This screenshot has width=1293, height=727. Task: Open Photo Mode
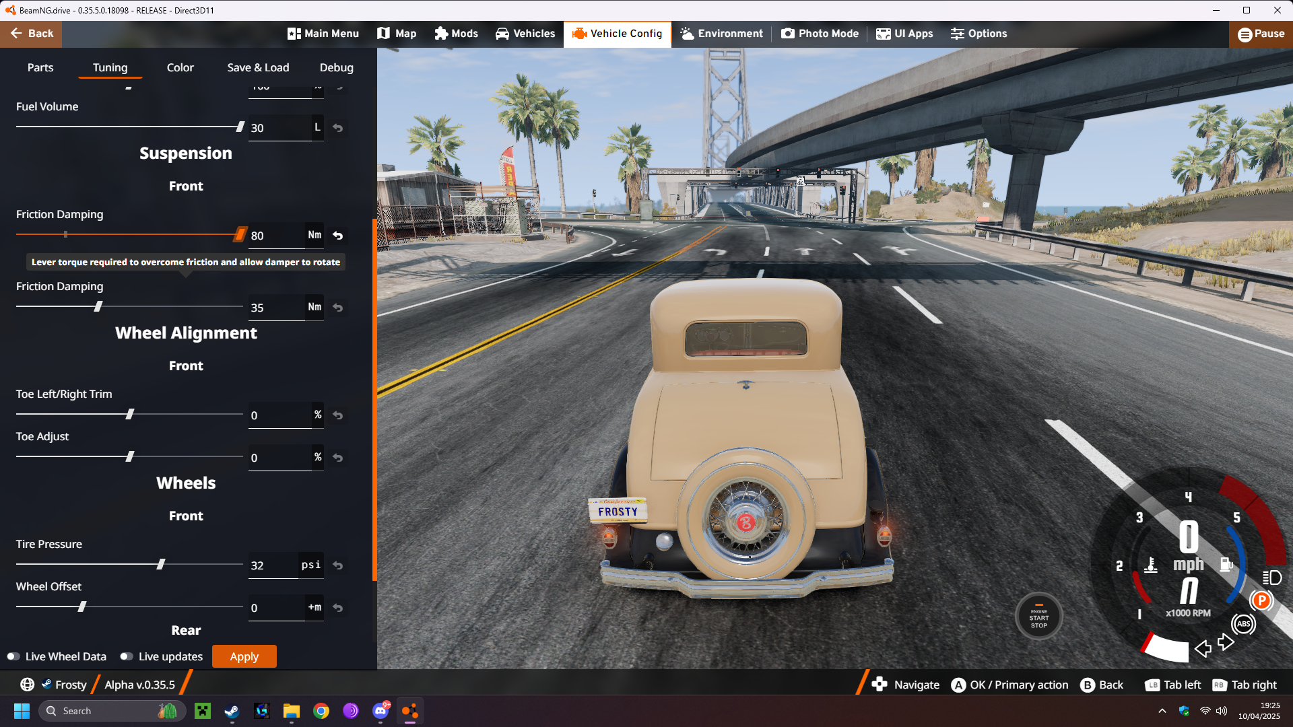(820, 34)
